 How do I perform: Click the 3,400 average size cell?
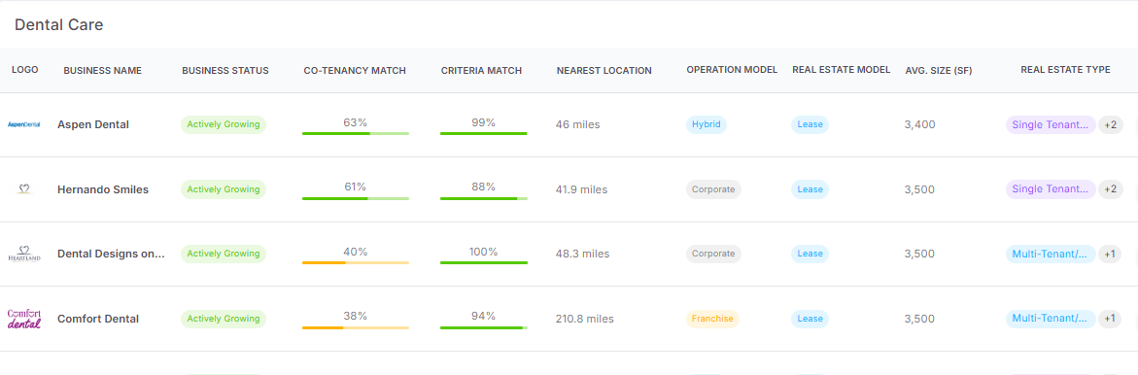click(x=919, y=124)
